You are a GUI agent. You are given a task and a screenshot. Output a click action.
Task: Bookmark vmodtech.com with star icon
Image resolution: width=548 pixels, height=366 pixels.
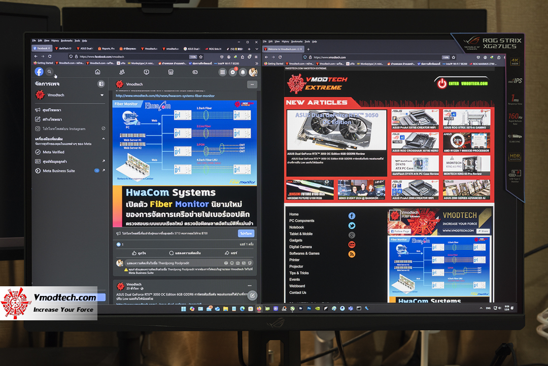click(x=454, y=57)
